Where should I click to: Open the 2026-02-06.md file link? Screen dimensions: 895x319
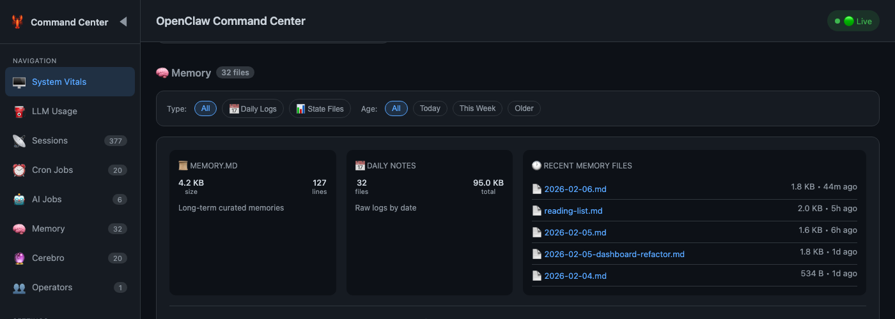[575, 189]
